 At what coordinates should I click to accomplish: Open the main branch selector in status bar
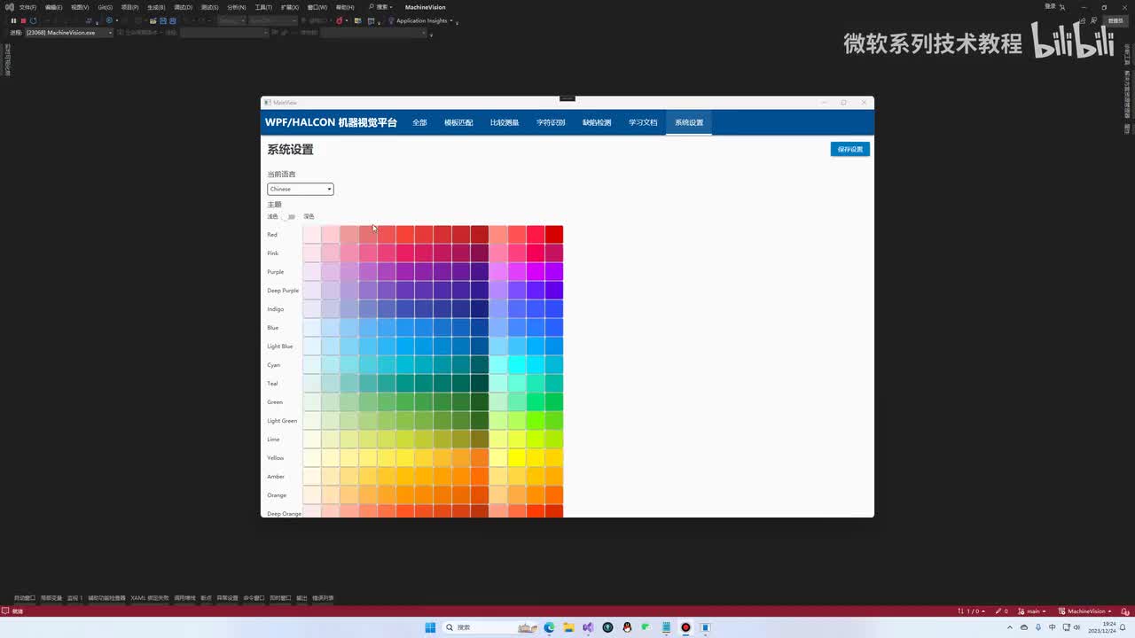pos(1033,611)
